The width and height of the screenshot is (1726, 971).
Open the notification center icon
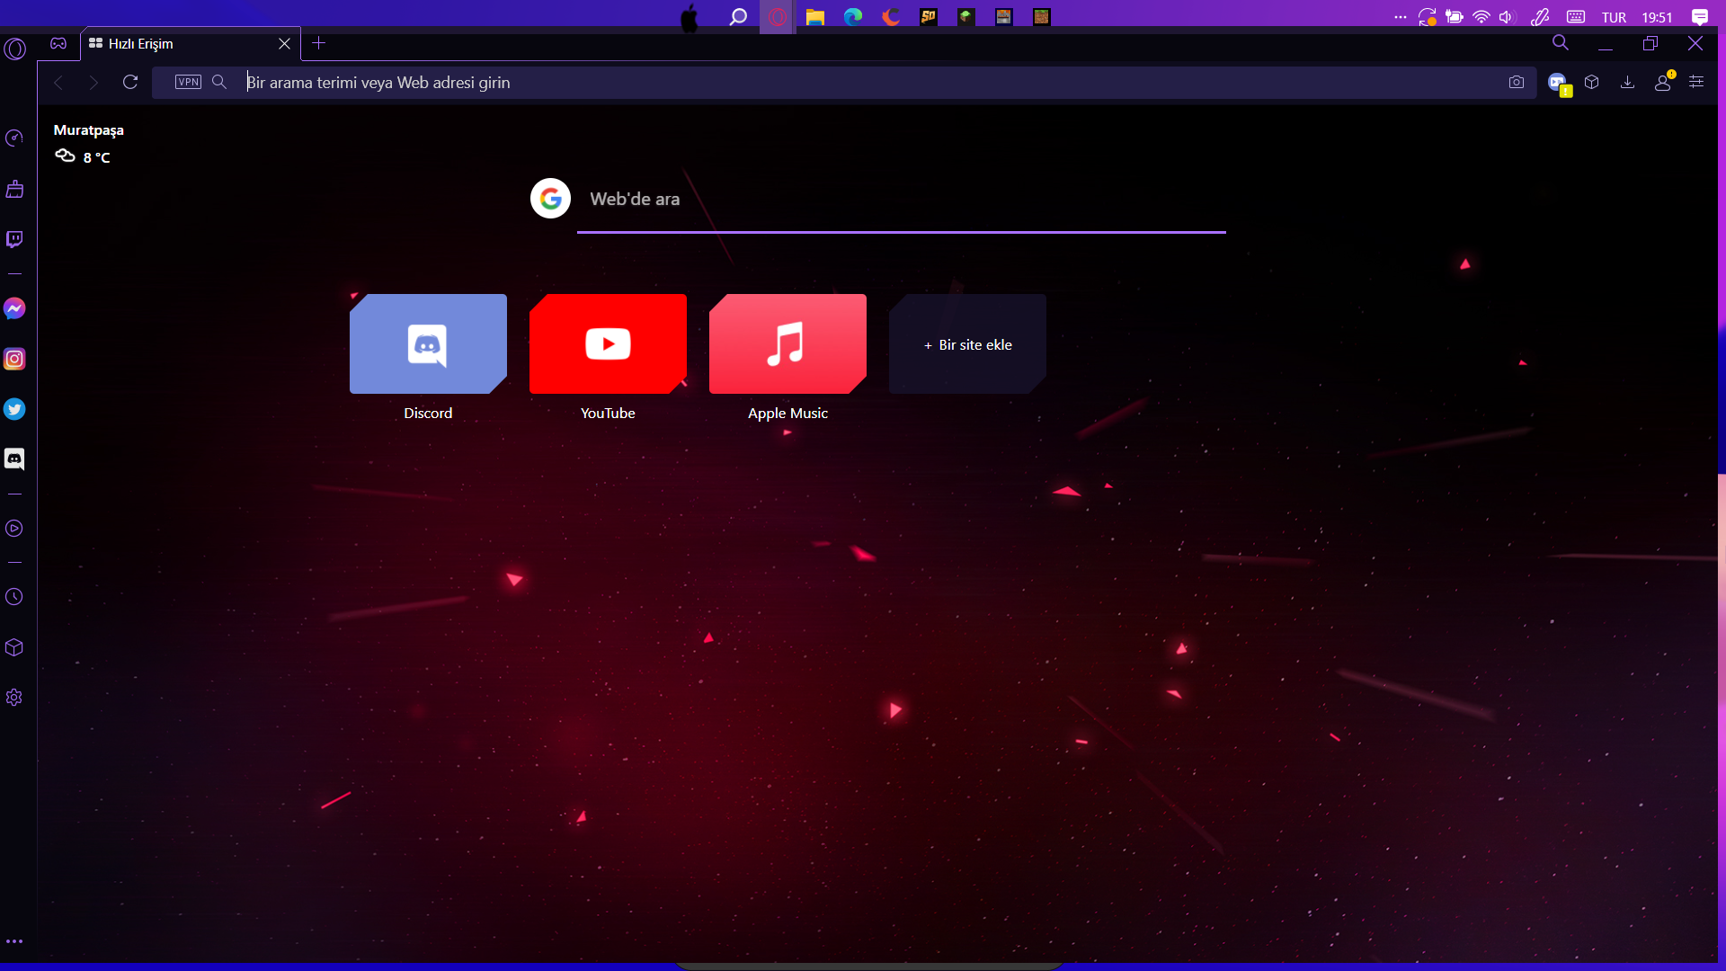pyautogui.click(x=1699, y=17)
